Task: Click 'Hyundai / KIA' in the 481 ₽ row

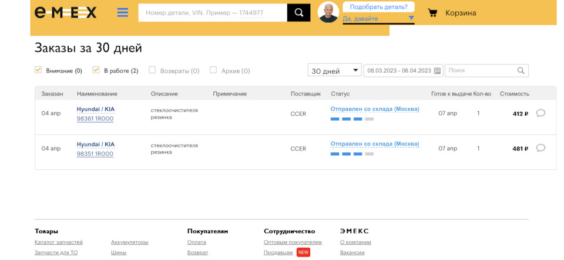Action: [96, 145]
